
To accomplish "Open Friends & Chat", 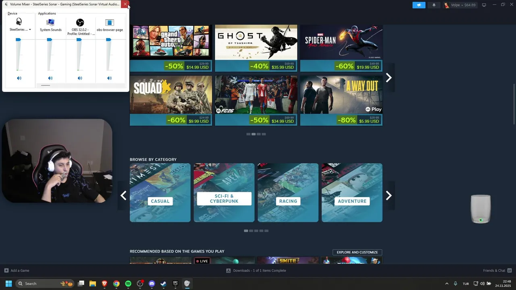I will [x=497, y=271].
